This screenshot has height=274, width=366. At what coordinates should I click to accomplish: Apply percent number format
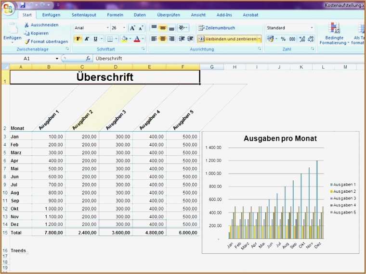283,39
